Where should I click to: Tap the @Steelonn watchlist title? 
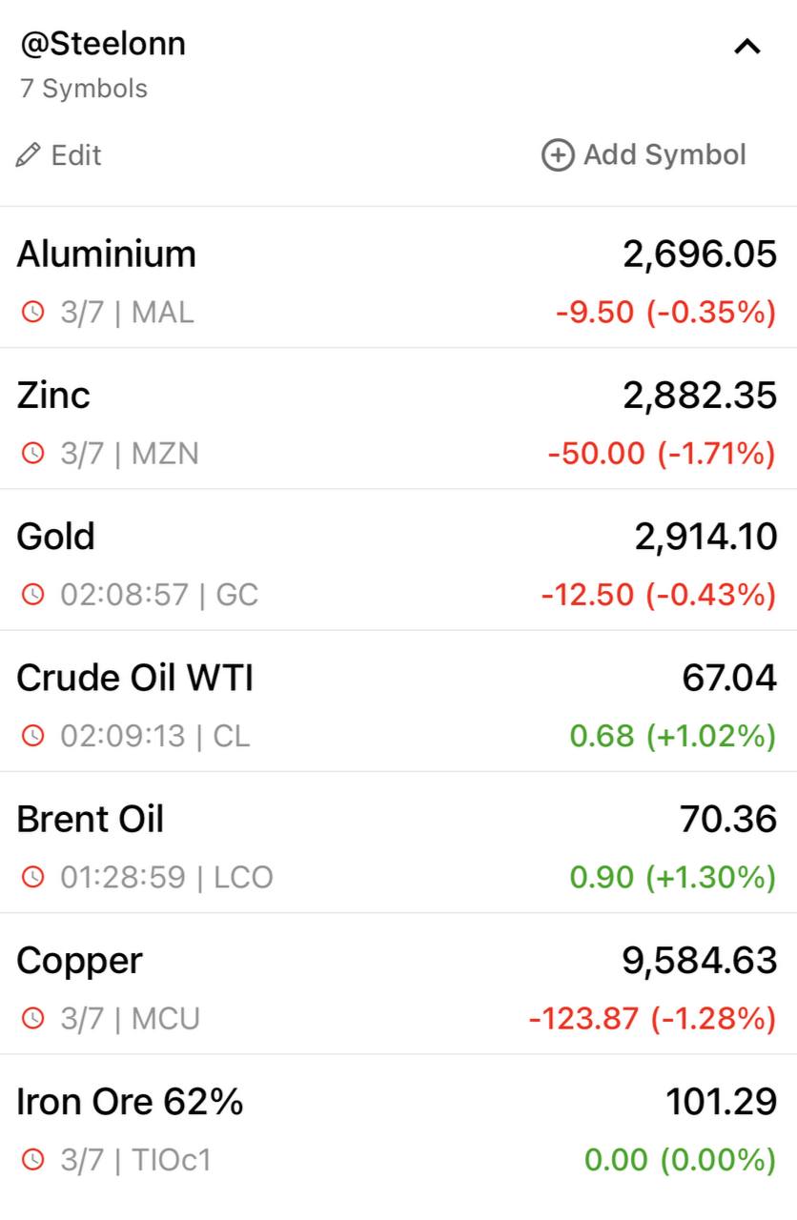point(103,45)
